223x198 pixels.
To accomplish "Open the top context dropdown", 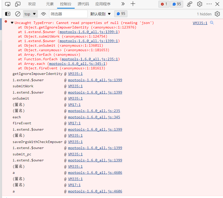I will 30,14.
